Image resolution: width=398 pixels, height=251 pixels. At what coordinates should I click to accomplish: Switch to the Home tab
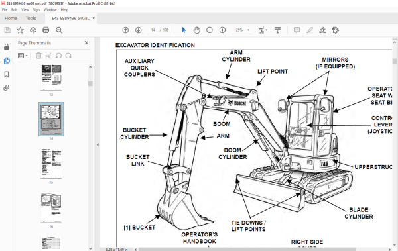[11, 19]
